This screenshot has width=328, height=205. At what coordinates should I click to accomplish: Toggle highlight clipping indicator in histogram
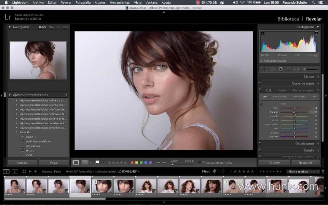316,33
